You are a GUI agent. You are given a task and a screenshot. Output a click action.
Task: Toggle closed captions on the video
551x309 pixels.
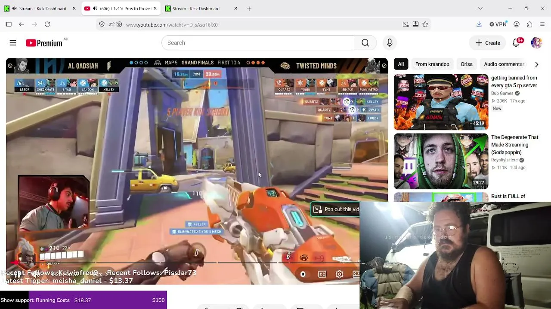click(322, 274)
